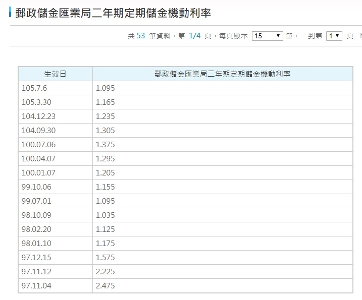Click the 生效日 column header

click(x=56, y=74)
